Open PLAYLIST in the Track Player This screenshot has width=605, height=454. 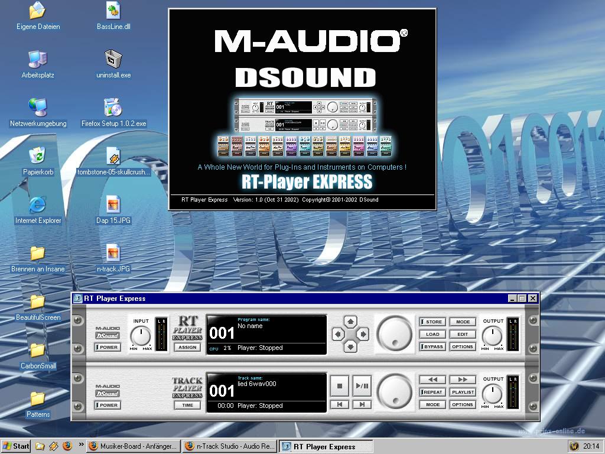coord(463,393)
